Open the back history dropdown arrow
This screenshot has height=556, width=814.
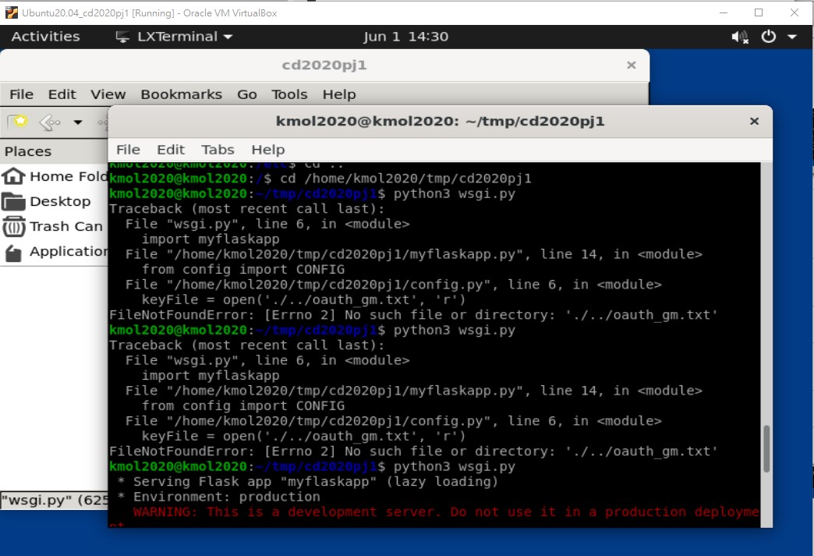tap(77, 122)
